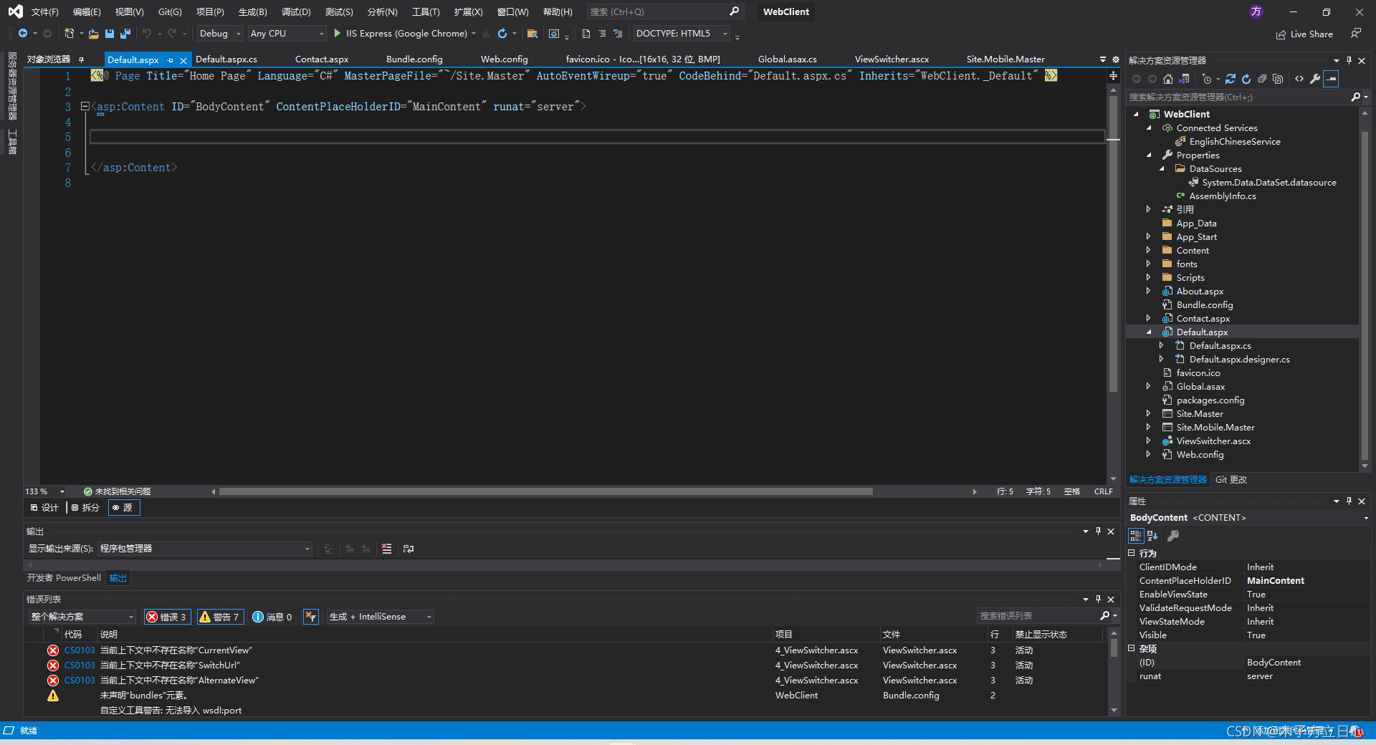Start debugging with the green play icon

click(338, 34)
